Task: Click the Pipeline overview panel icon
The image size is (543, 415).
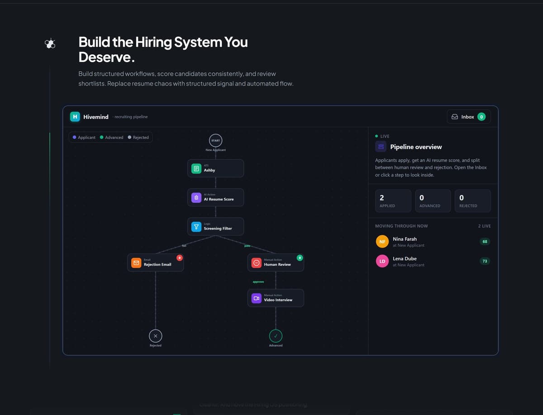Action: pos(381,147)
